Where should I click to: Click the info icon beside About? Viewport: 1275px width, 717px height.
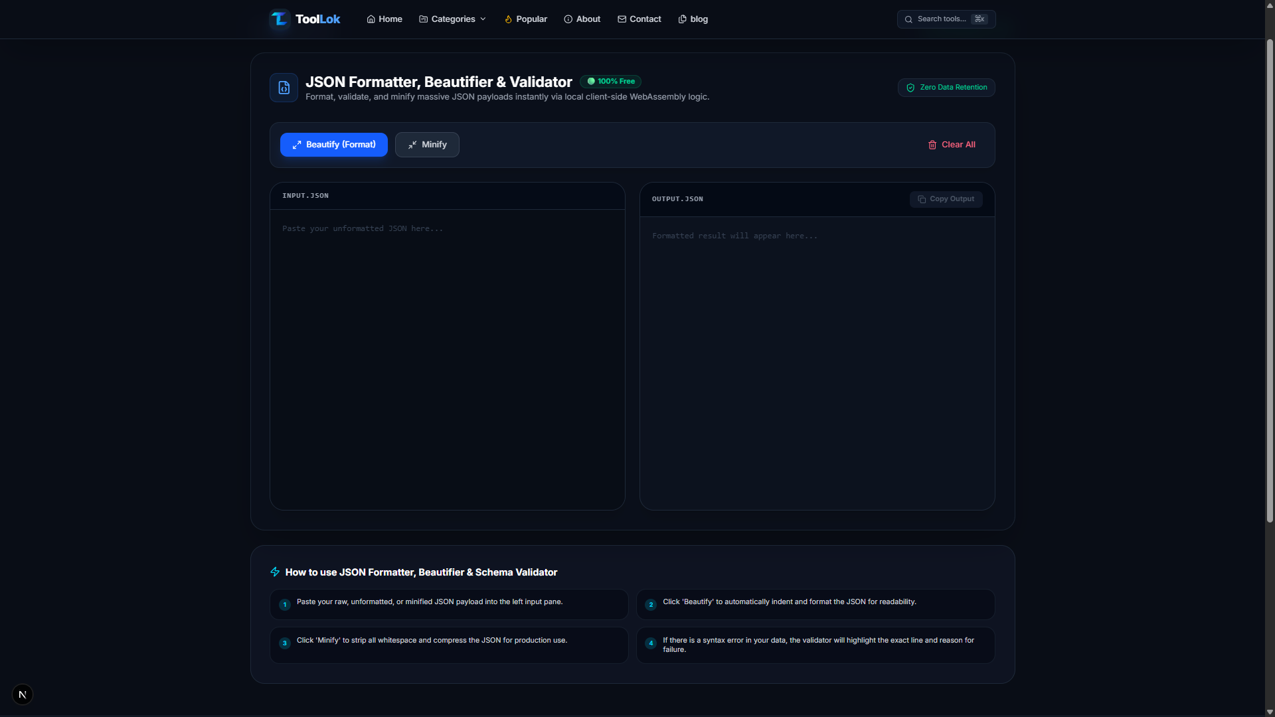coord(568,19)
